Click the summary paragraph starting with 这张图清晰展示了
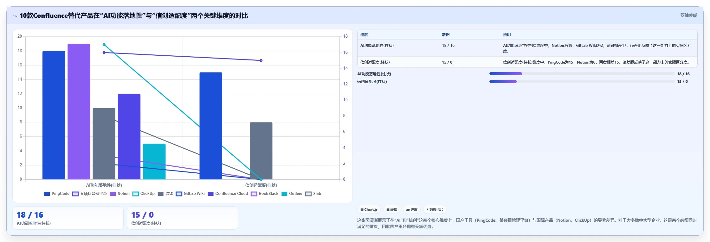This screenshot has height=242, width=710. (527, 223)
